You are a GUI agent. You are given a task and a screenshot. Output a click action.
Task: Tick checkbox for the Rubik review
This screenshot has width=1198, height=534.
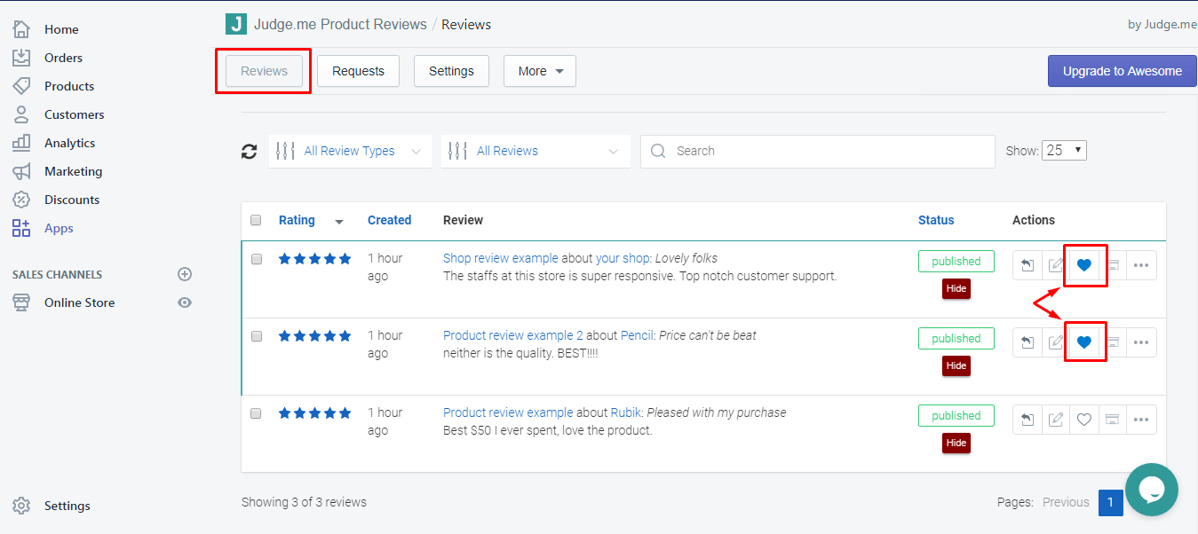coord(257,413)
